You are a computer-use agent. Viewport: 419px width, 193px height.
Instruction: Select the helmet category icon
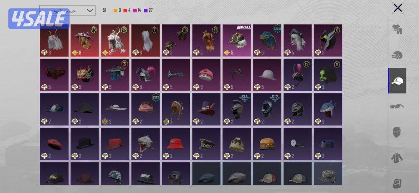pyautogui.click(x=397, y=55)
